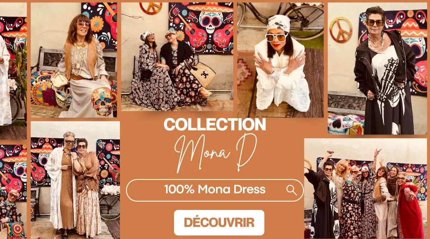Open photo of crouching woman in white outfit
Screen dimensions: 430x239
tap(280, 60)
